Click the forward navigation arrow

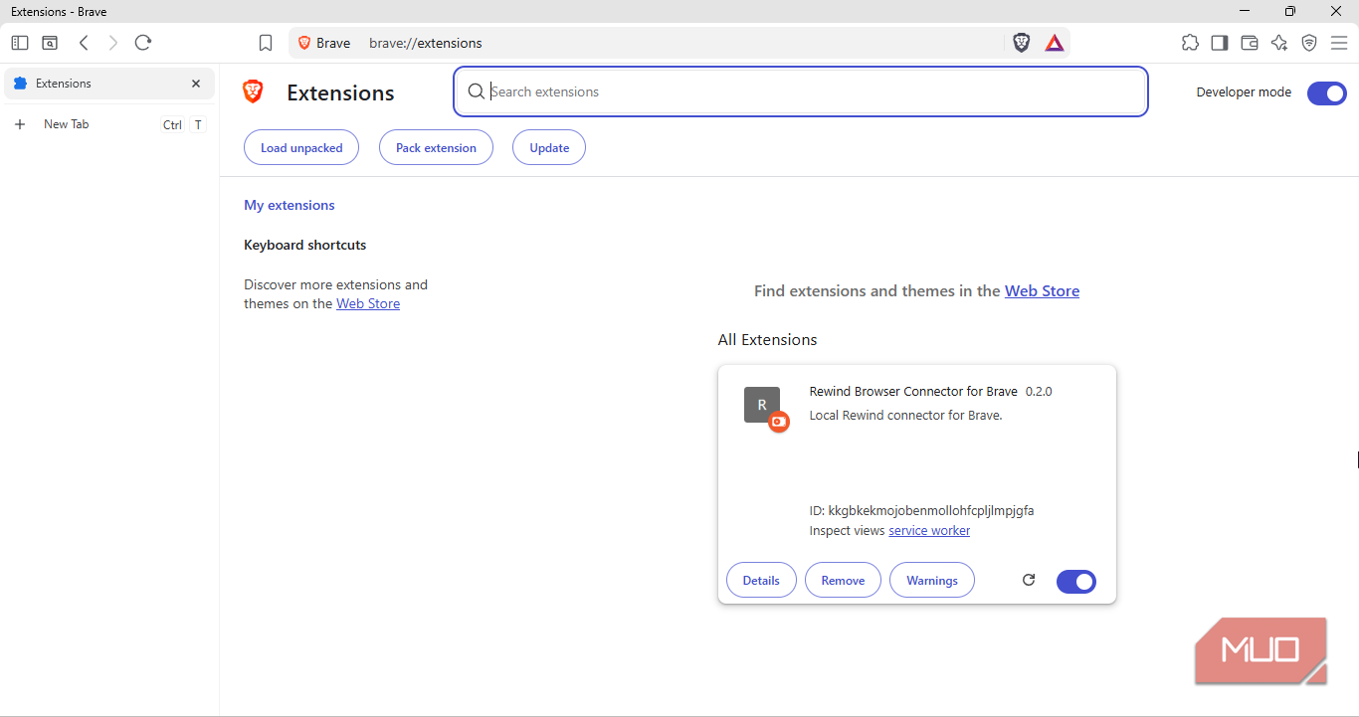coord(113,43)
